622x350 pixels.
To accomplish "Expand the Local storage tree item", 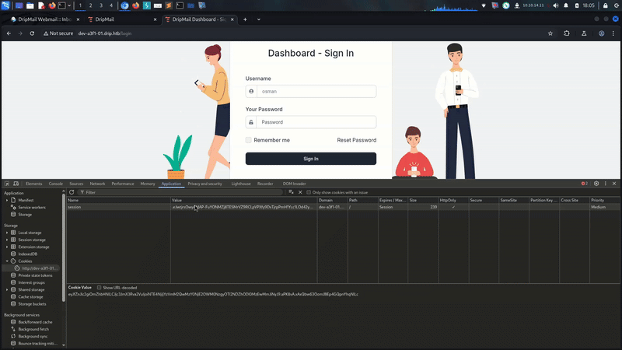I will pyautogui.click(x=7, y=233).
